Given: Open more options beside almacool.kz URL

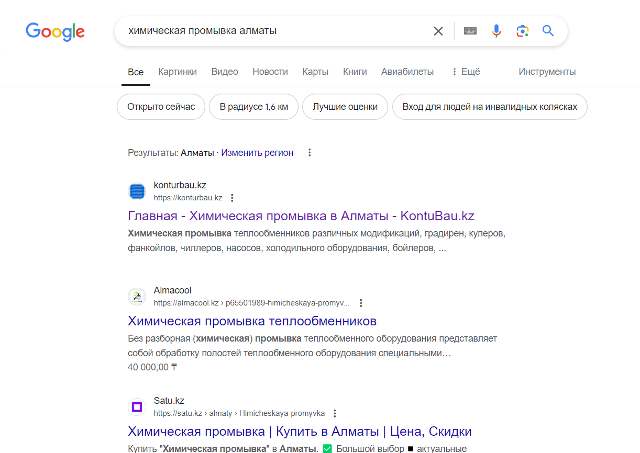Looking at the screenshot, I should tap(361, 303).
